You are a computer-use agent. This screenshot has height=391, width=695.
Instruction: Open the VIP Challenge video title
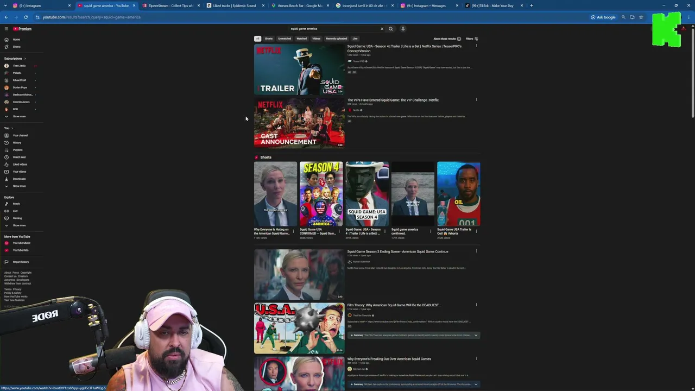pos(393,100)
